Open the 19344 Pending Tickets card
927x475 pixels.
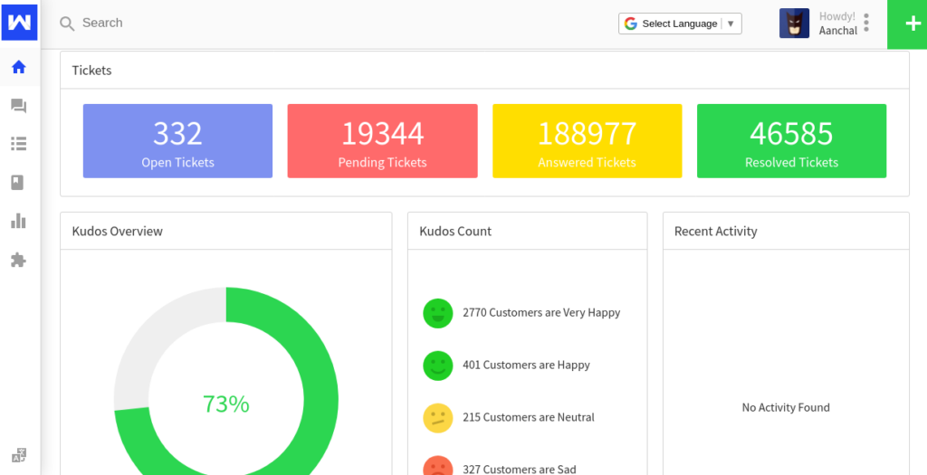(x=382, y=141)
